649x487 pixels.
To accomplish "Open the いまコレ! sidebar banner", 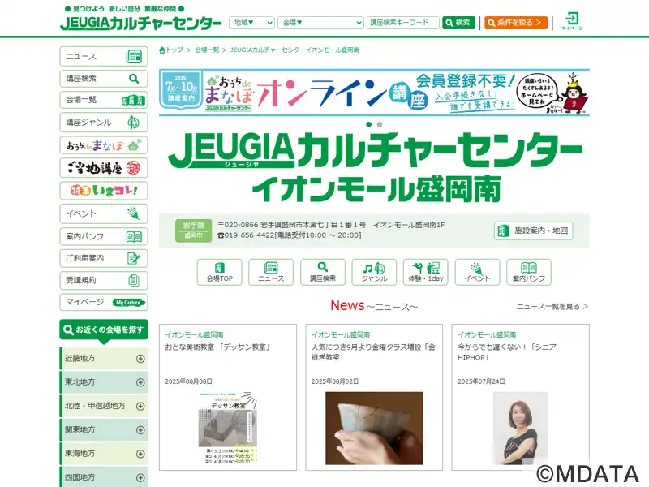I will [104, 191].
